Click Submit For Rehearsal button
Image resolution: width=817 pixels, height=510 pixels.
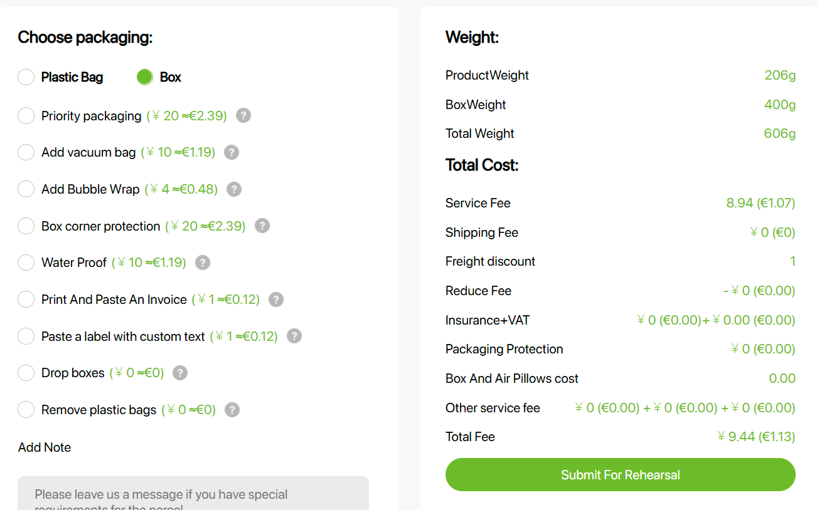coord(621,474)
